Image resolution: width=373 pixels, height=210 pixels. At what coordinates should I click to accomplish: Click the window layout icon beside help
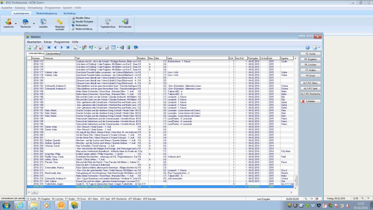tap(315, 48)
